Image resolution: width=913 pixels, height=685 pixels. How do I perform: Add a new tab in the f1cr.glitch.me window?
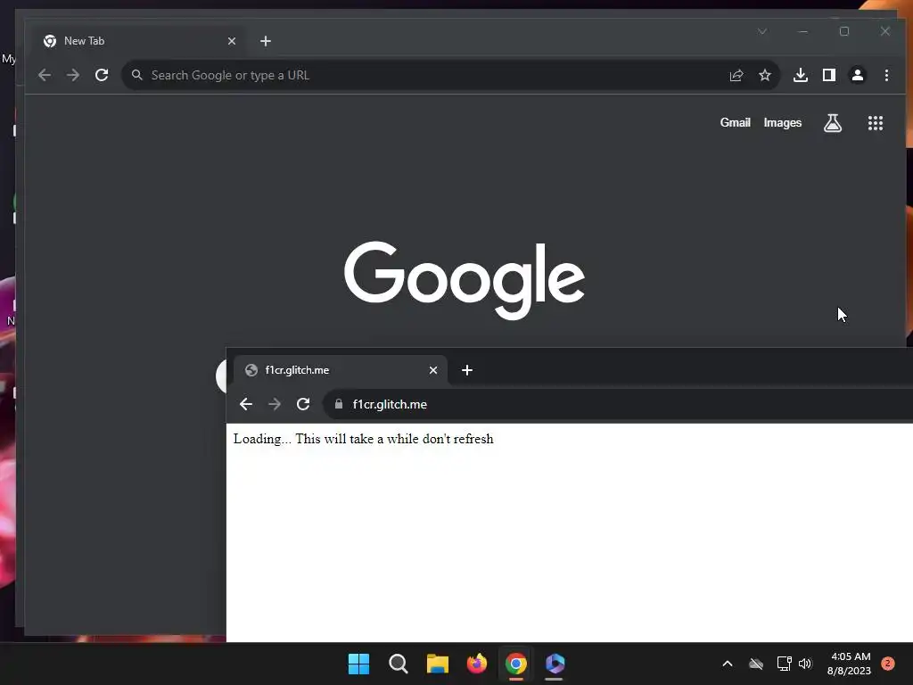coord(467,370)
